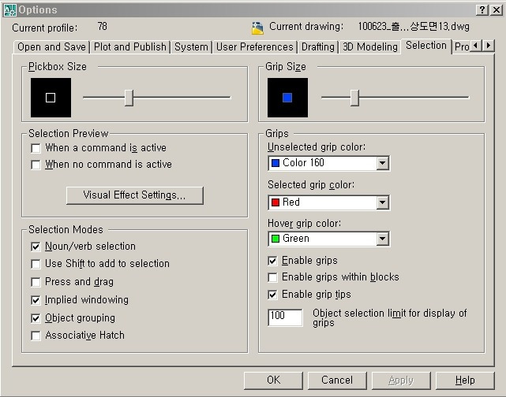Image resolution: width=506 pixels, height=397 pixels.
Task: Switch to the Open and Save tab
Action: 51,47
